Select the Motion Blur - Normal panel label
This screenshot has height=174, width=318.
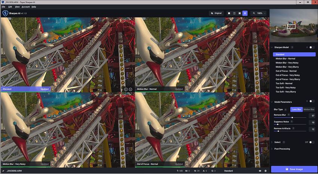click(160, 89)
